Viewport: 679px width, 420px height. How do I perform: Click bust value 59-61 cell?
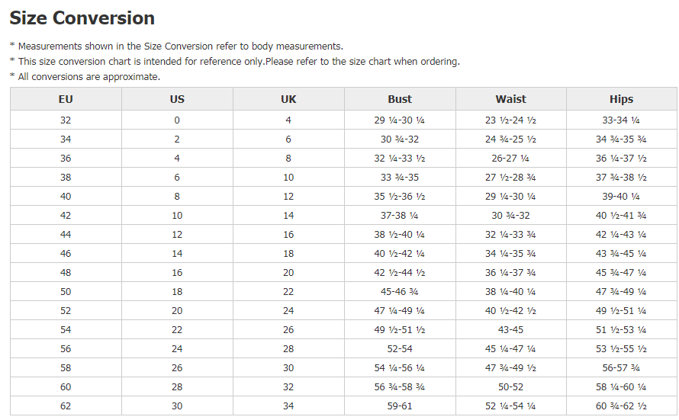pyautogui.click(x=400, y=406)
